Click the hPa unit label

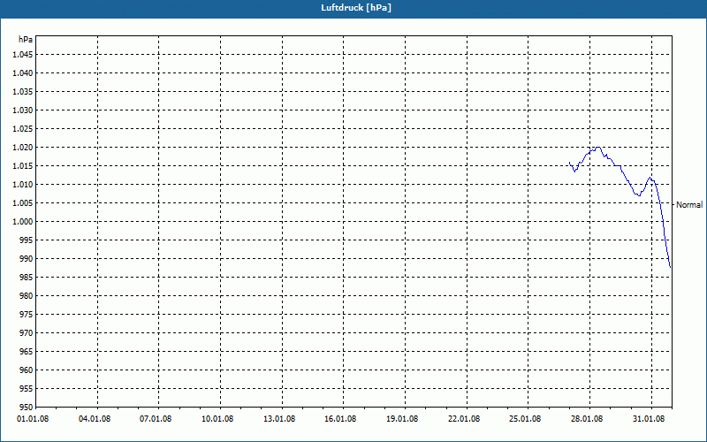point(26,40)
